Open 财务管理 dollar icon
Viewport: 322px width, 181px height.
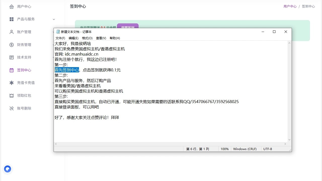(12, 45)
